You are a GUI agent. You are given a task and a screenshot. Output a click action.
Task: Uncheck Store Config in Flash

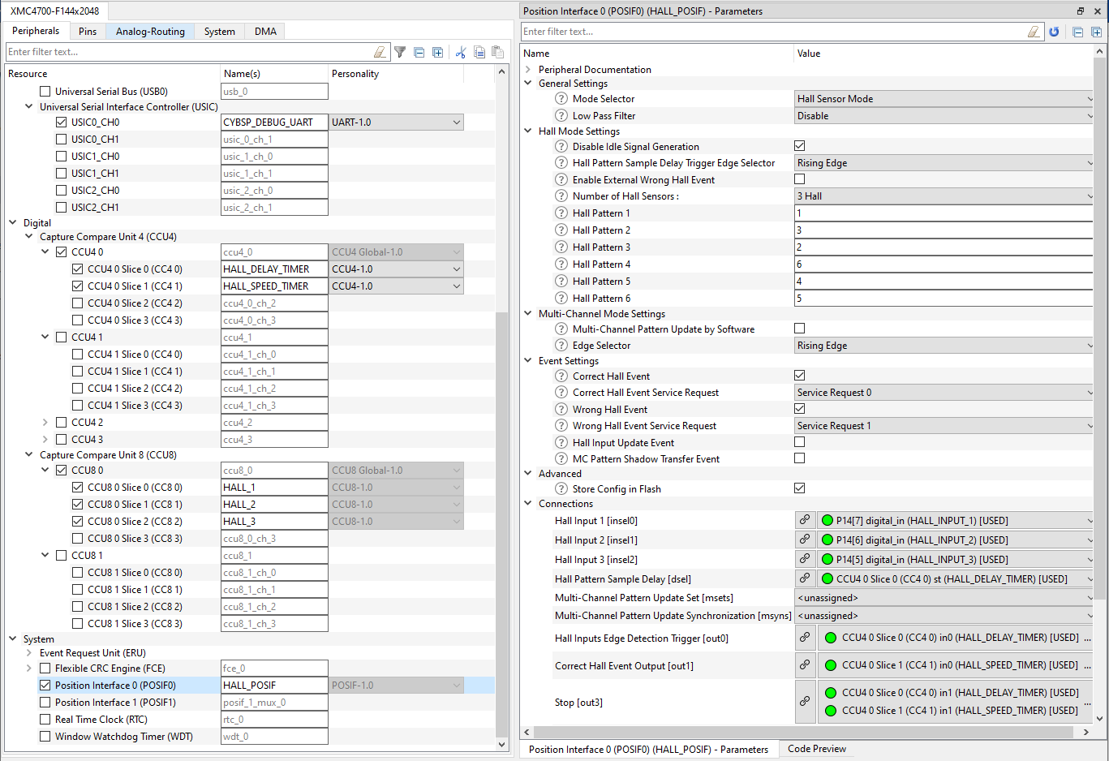coord(800,488)
